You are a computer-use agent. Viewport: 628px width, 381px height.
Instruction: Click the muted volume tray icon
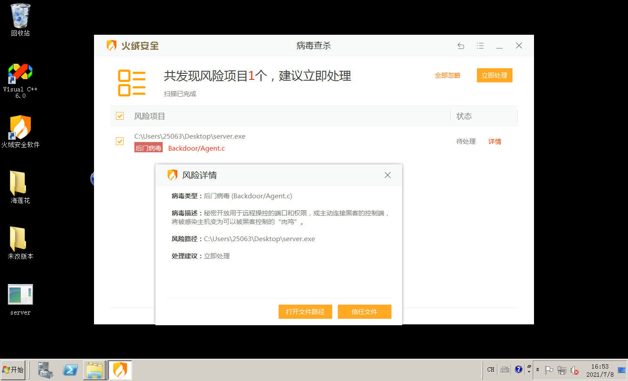point(574,370)
